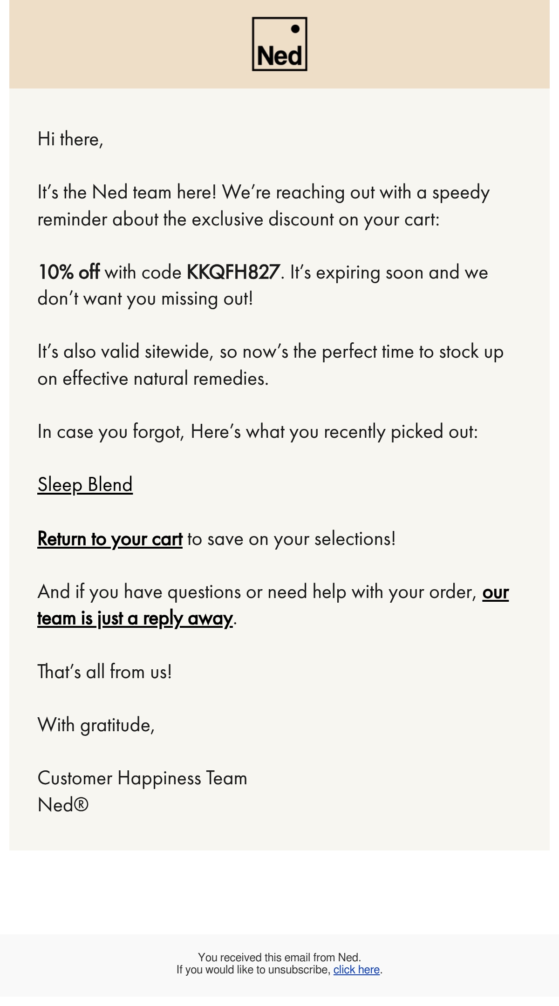Screen dimensions: 559x1006
Task: Click the "Hi there," greeting
Action: pyautogui.click(x=70, y=139)
